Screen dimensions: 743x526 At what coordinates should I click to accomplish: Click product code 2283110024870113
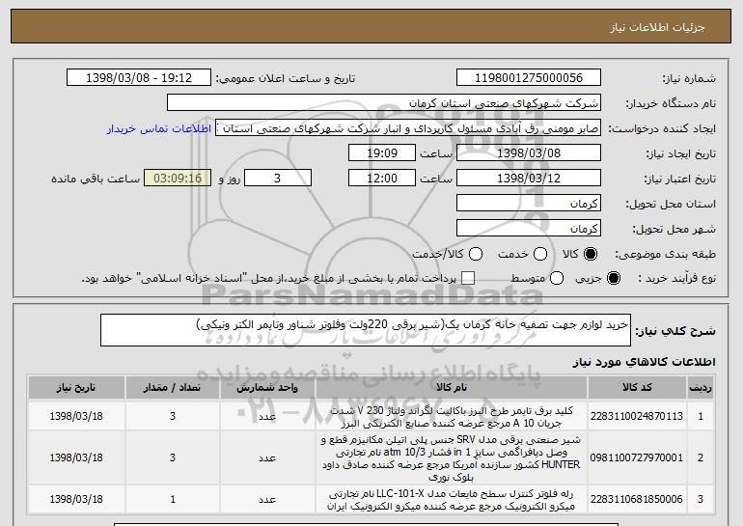pyautogui.click(x=637, y=416)
